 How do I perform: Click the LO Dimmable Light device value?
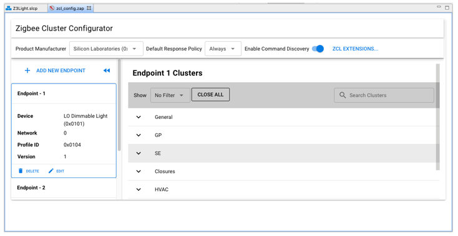coord(85,120)
